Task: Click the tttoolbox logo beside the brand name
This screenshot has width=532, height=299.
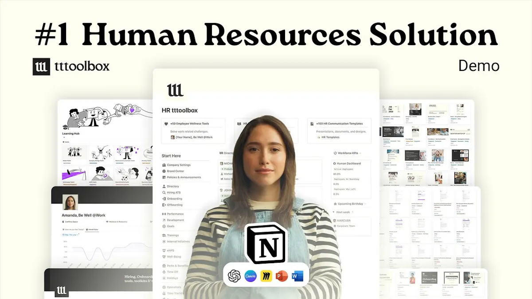Action: (x=41, y=66)
